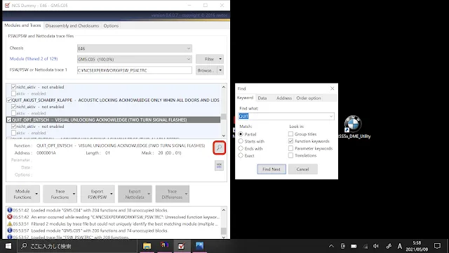This screenshot has height=253, width=449.
Task: Select the Keyword tab in Find
Action: pos(245,98)
